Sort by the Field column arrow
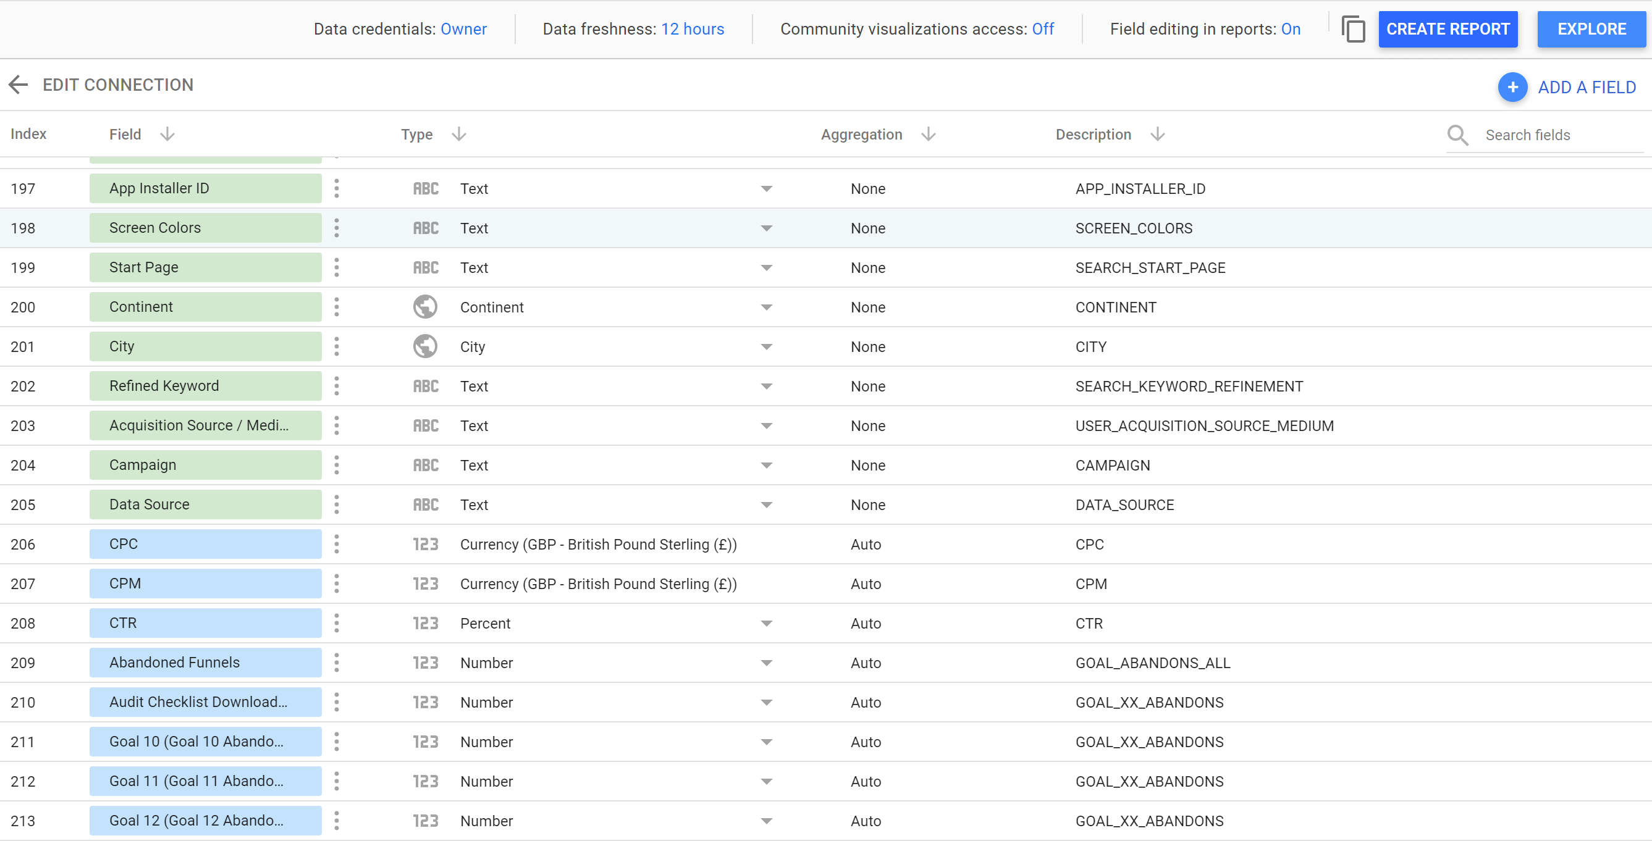 (x=167, y=134)
